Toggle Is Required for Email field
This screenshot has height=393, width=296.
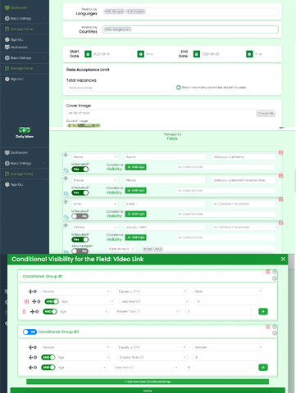click(80, 216)
